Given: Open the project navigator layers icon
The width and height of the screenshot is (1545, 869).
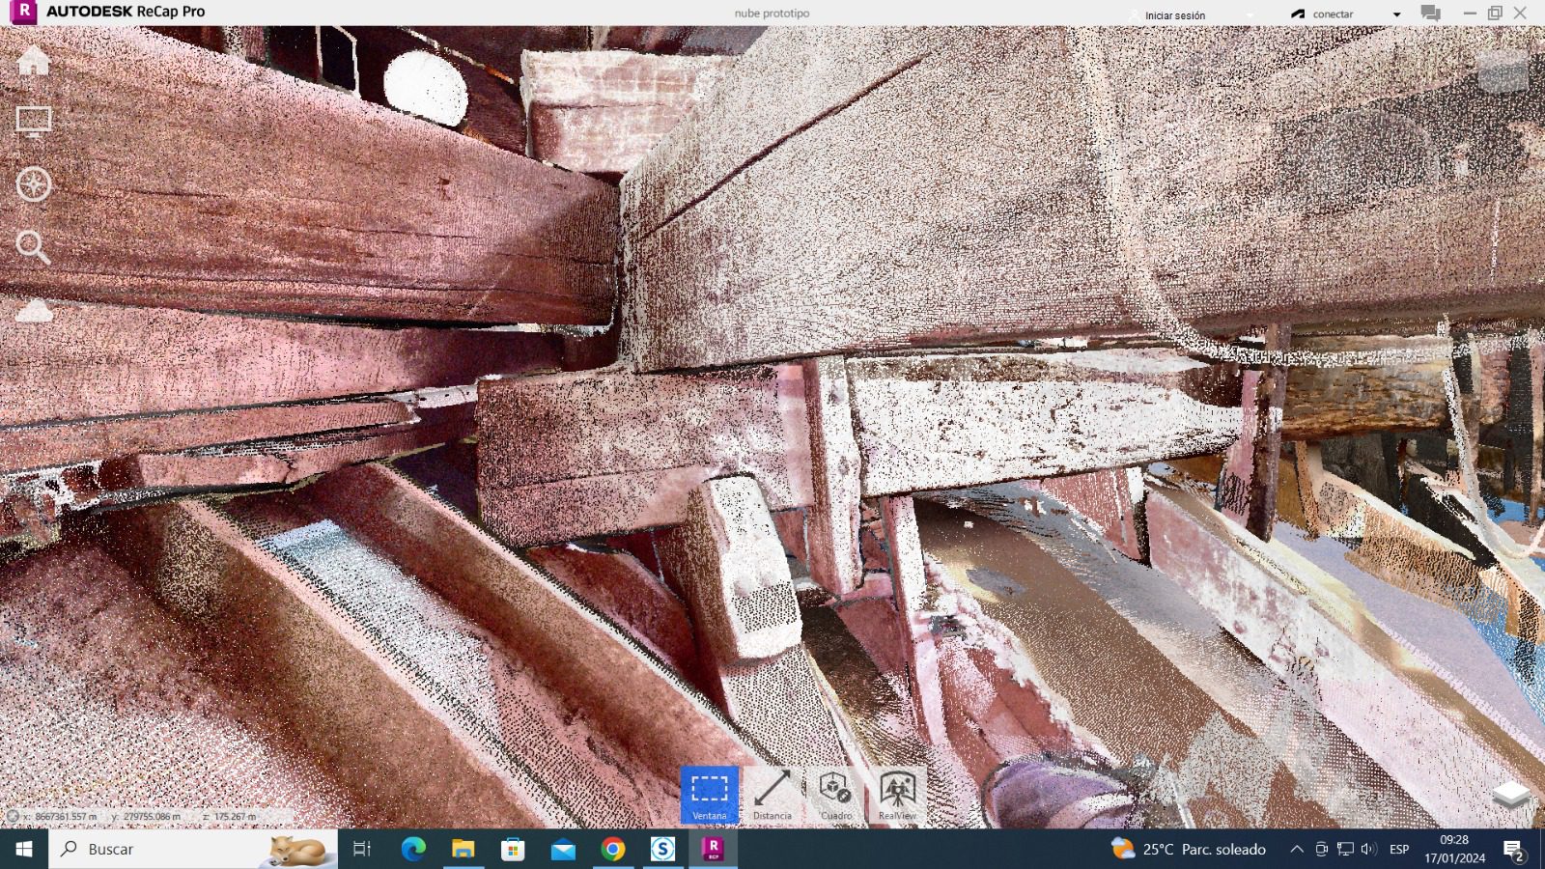Looking at the screenshot, I should pos(1511,795).
